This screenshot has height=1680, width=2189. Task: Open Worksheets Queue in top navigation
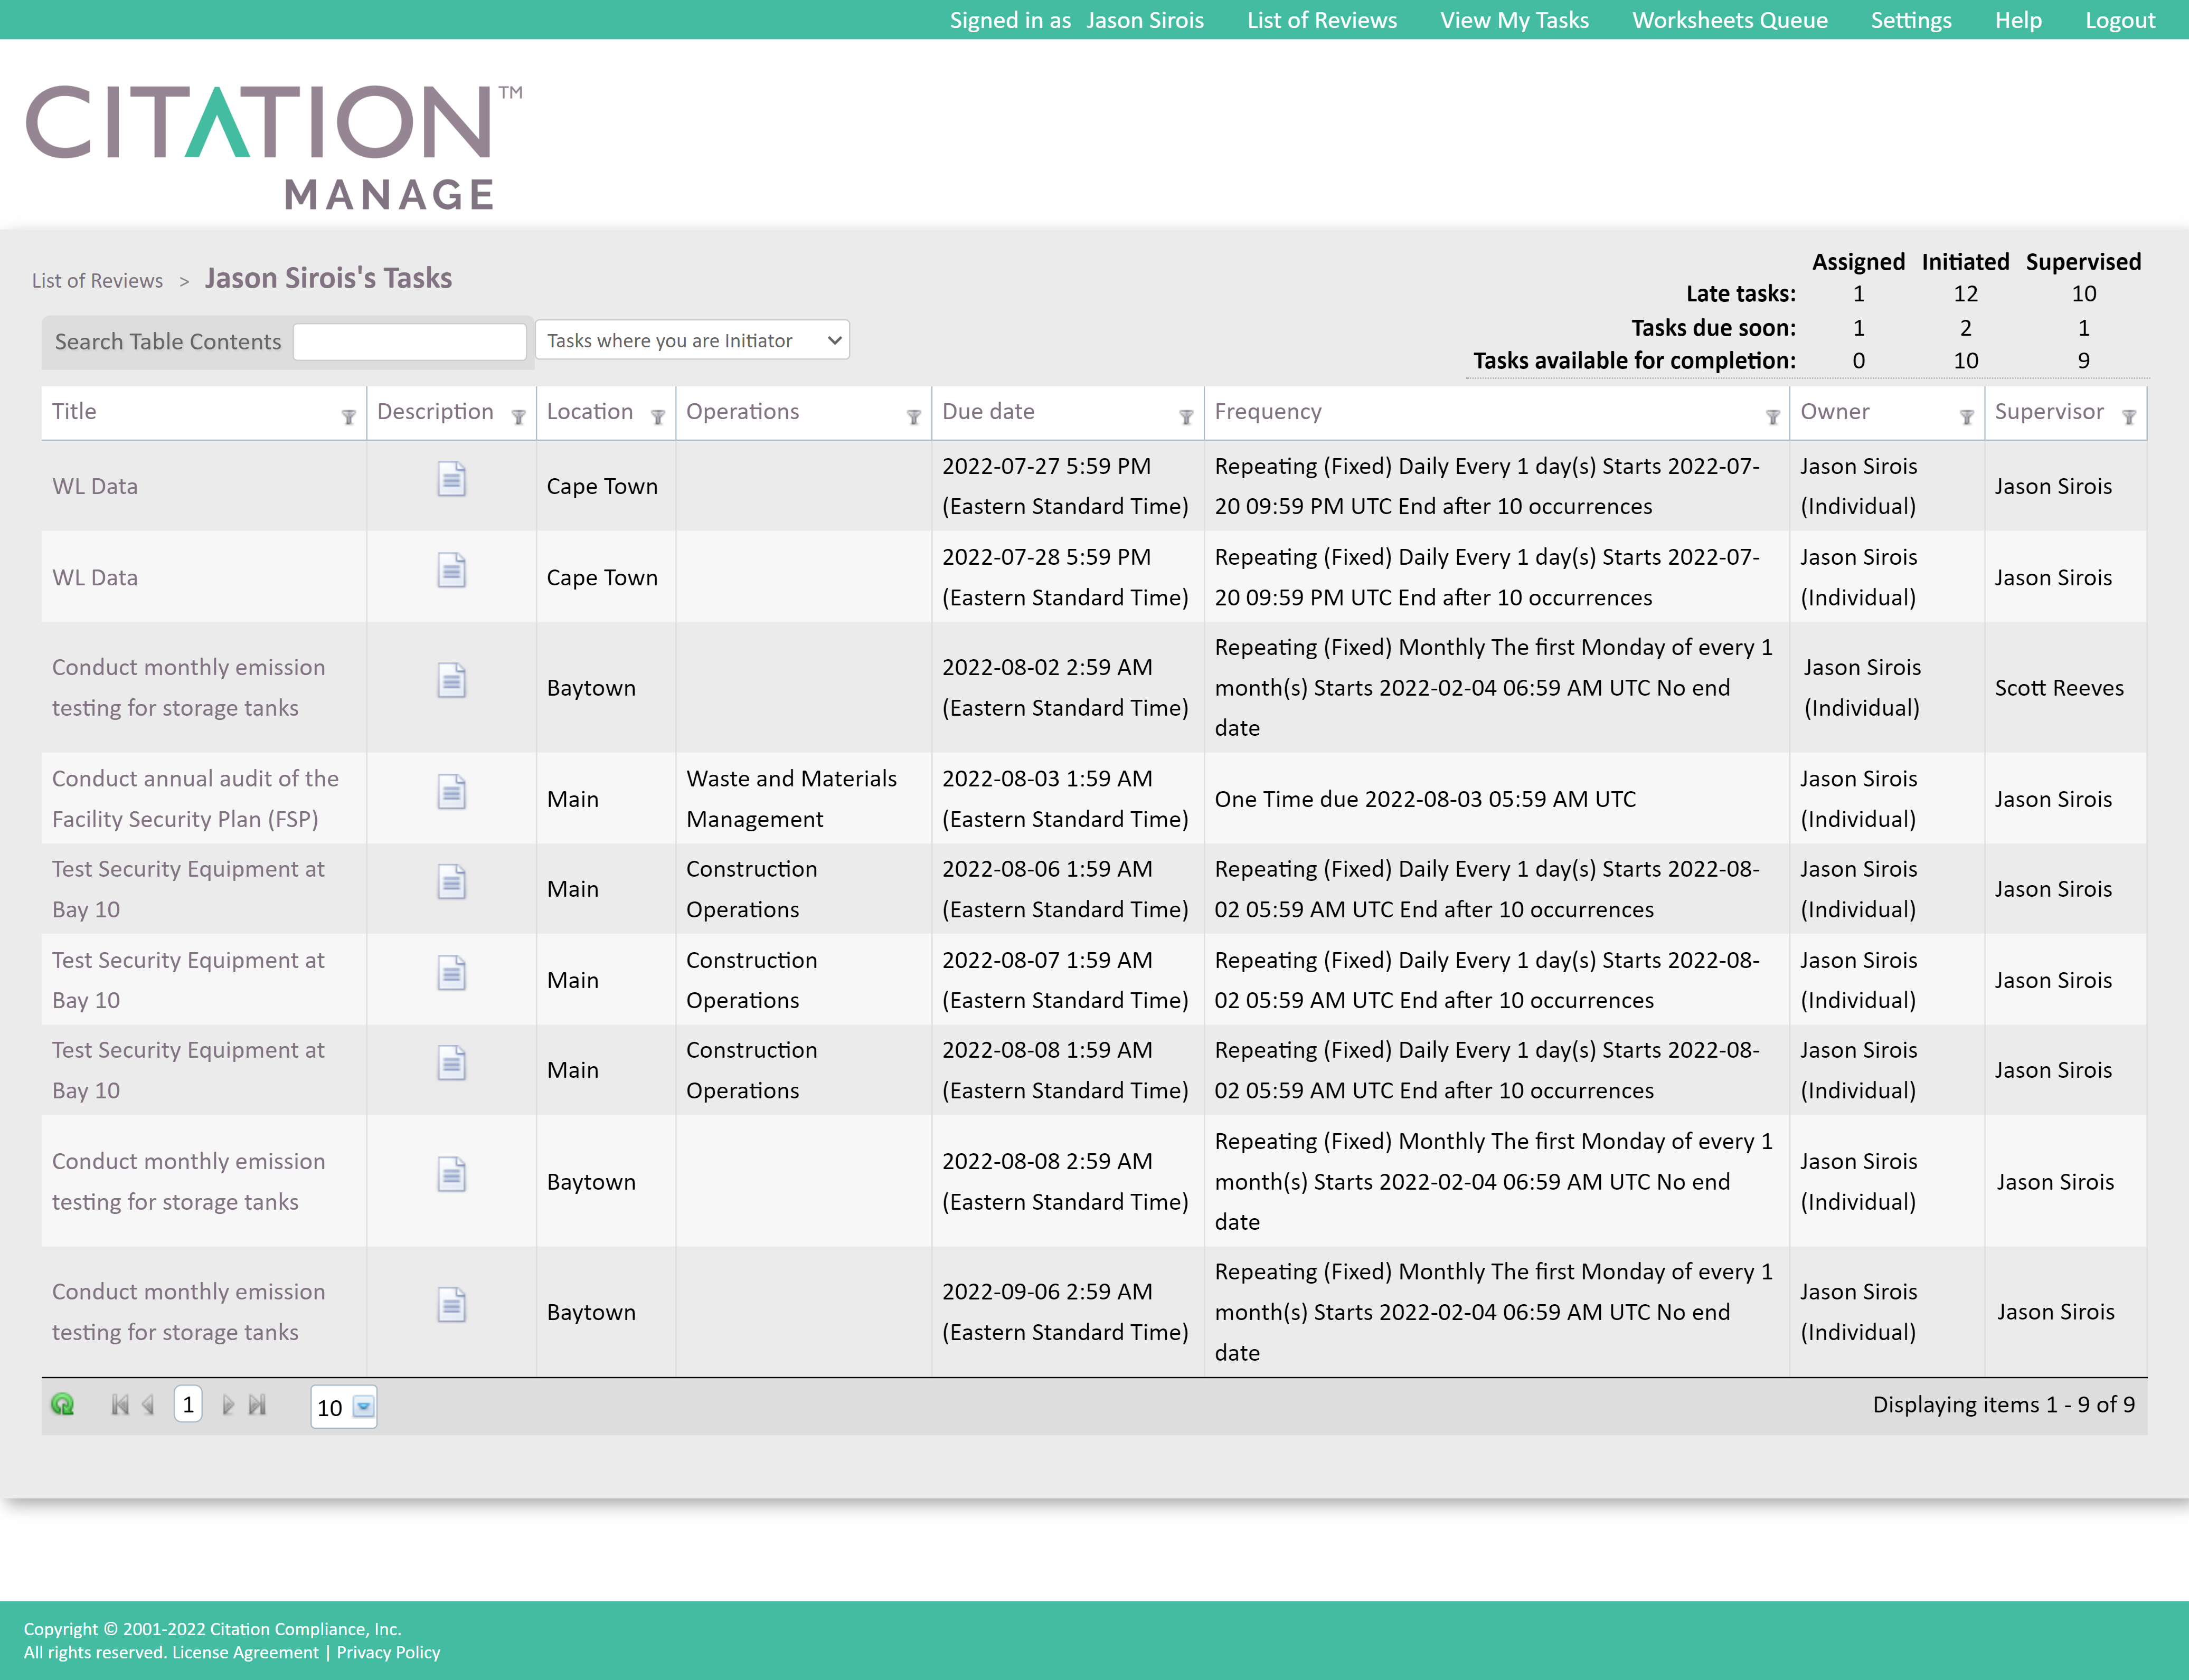[x=1730, y=20]
